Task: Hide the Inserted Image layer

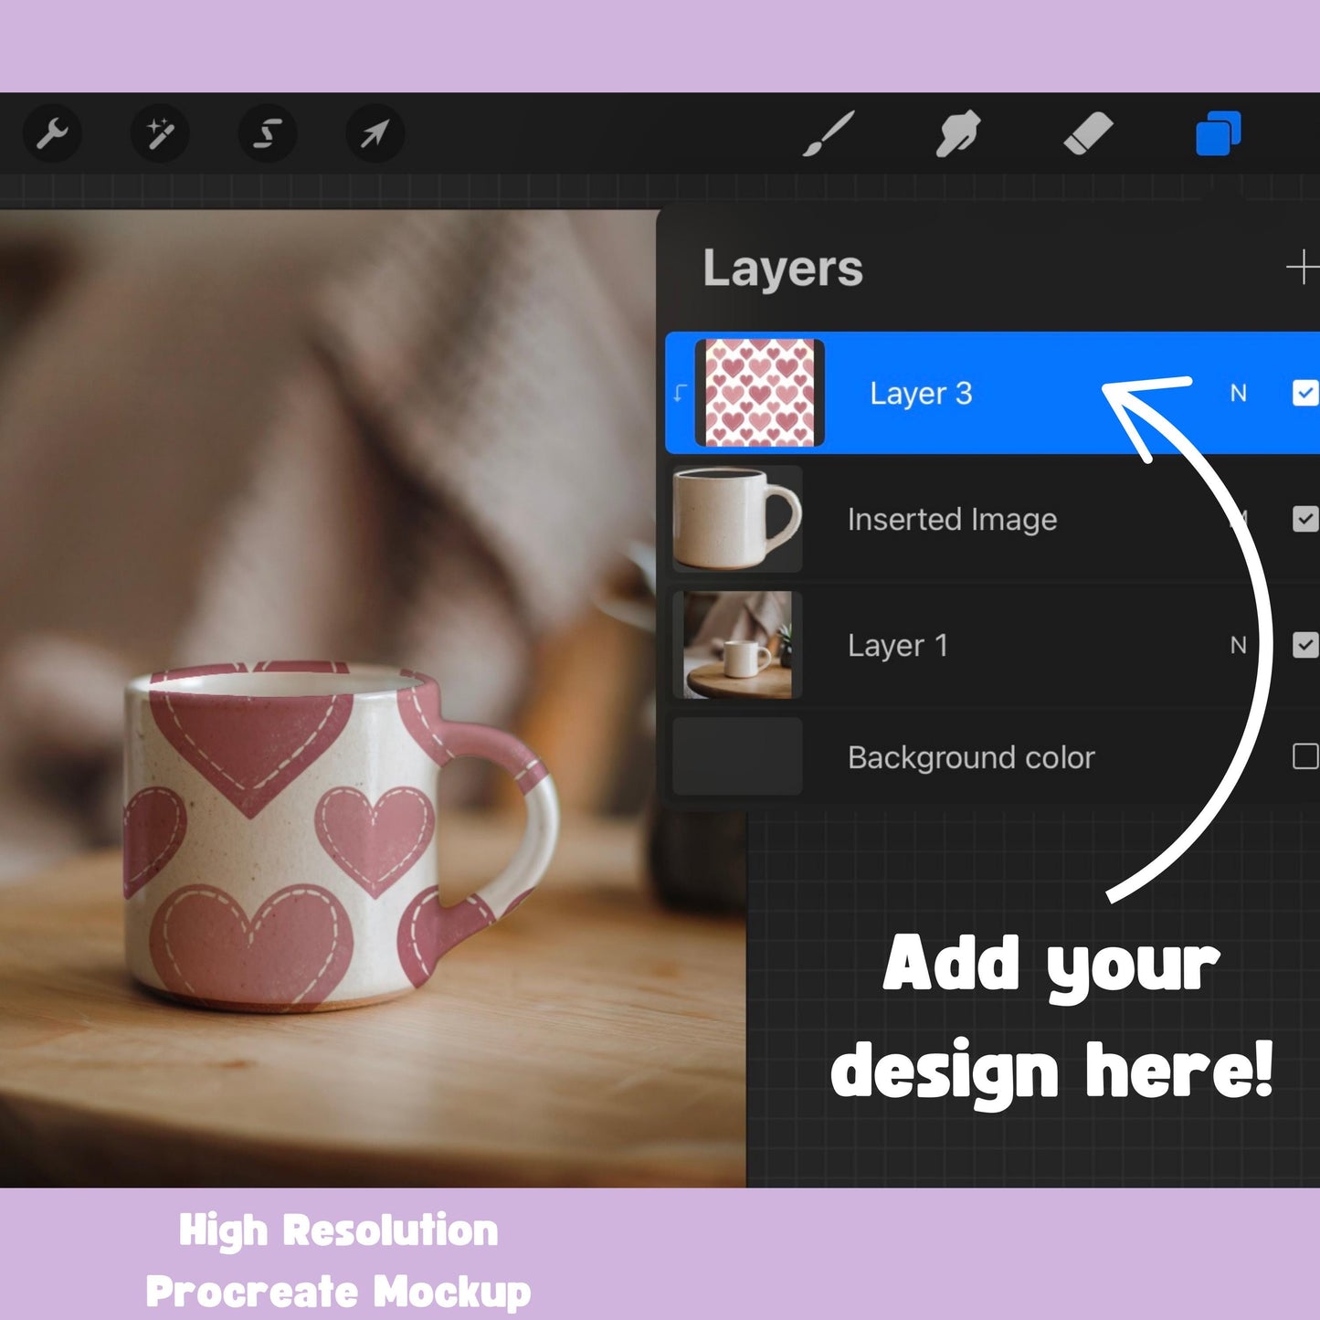Action: [x=1306, y=519]
